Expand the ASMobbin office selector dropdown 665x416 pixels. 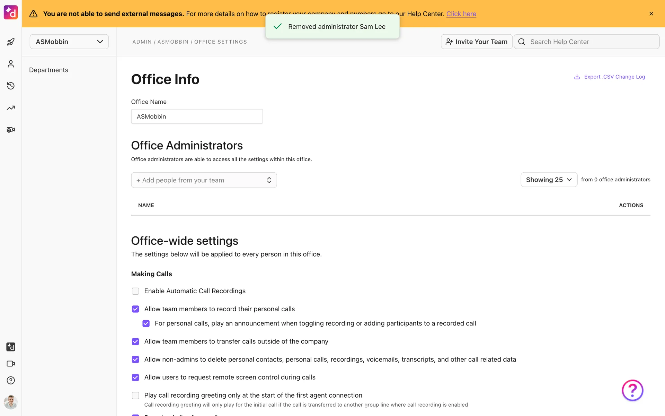(x=69, y=42)
